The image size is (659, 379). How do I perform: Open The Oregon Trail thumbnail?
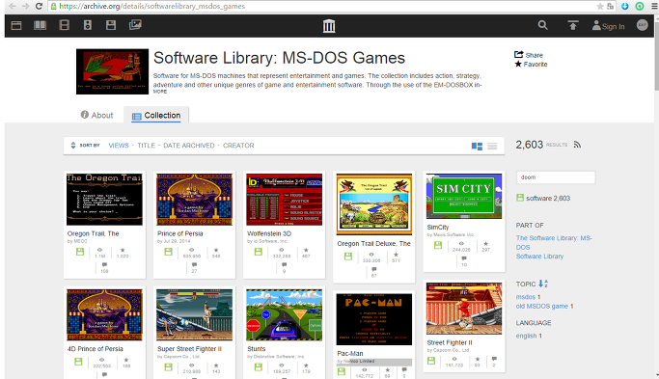tap(104, 200)
